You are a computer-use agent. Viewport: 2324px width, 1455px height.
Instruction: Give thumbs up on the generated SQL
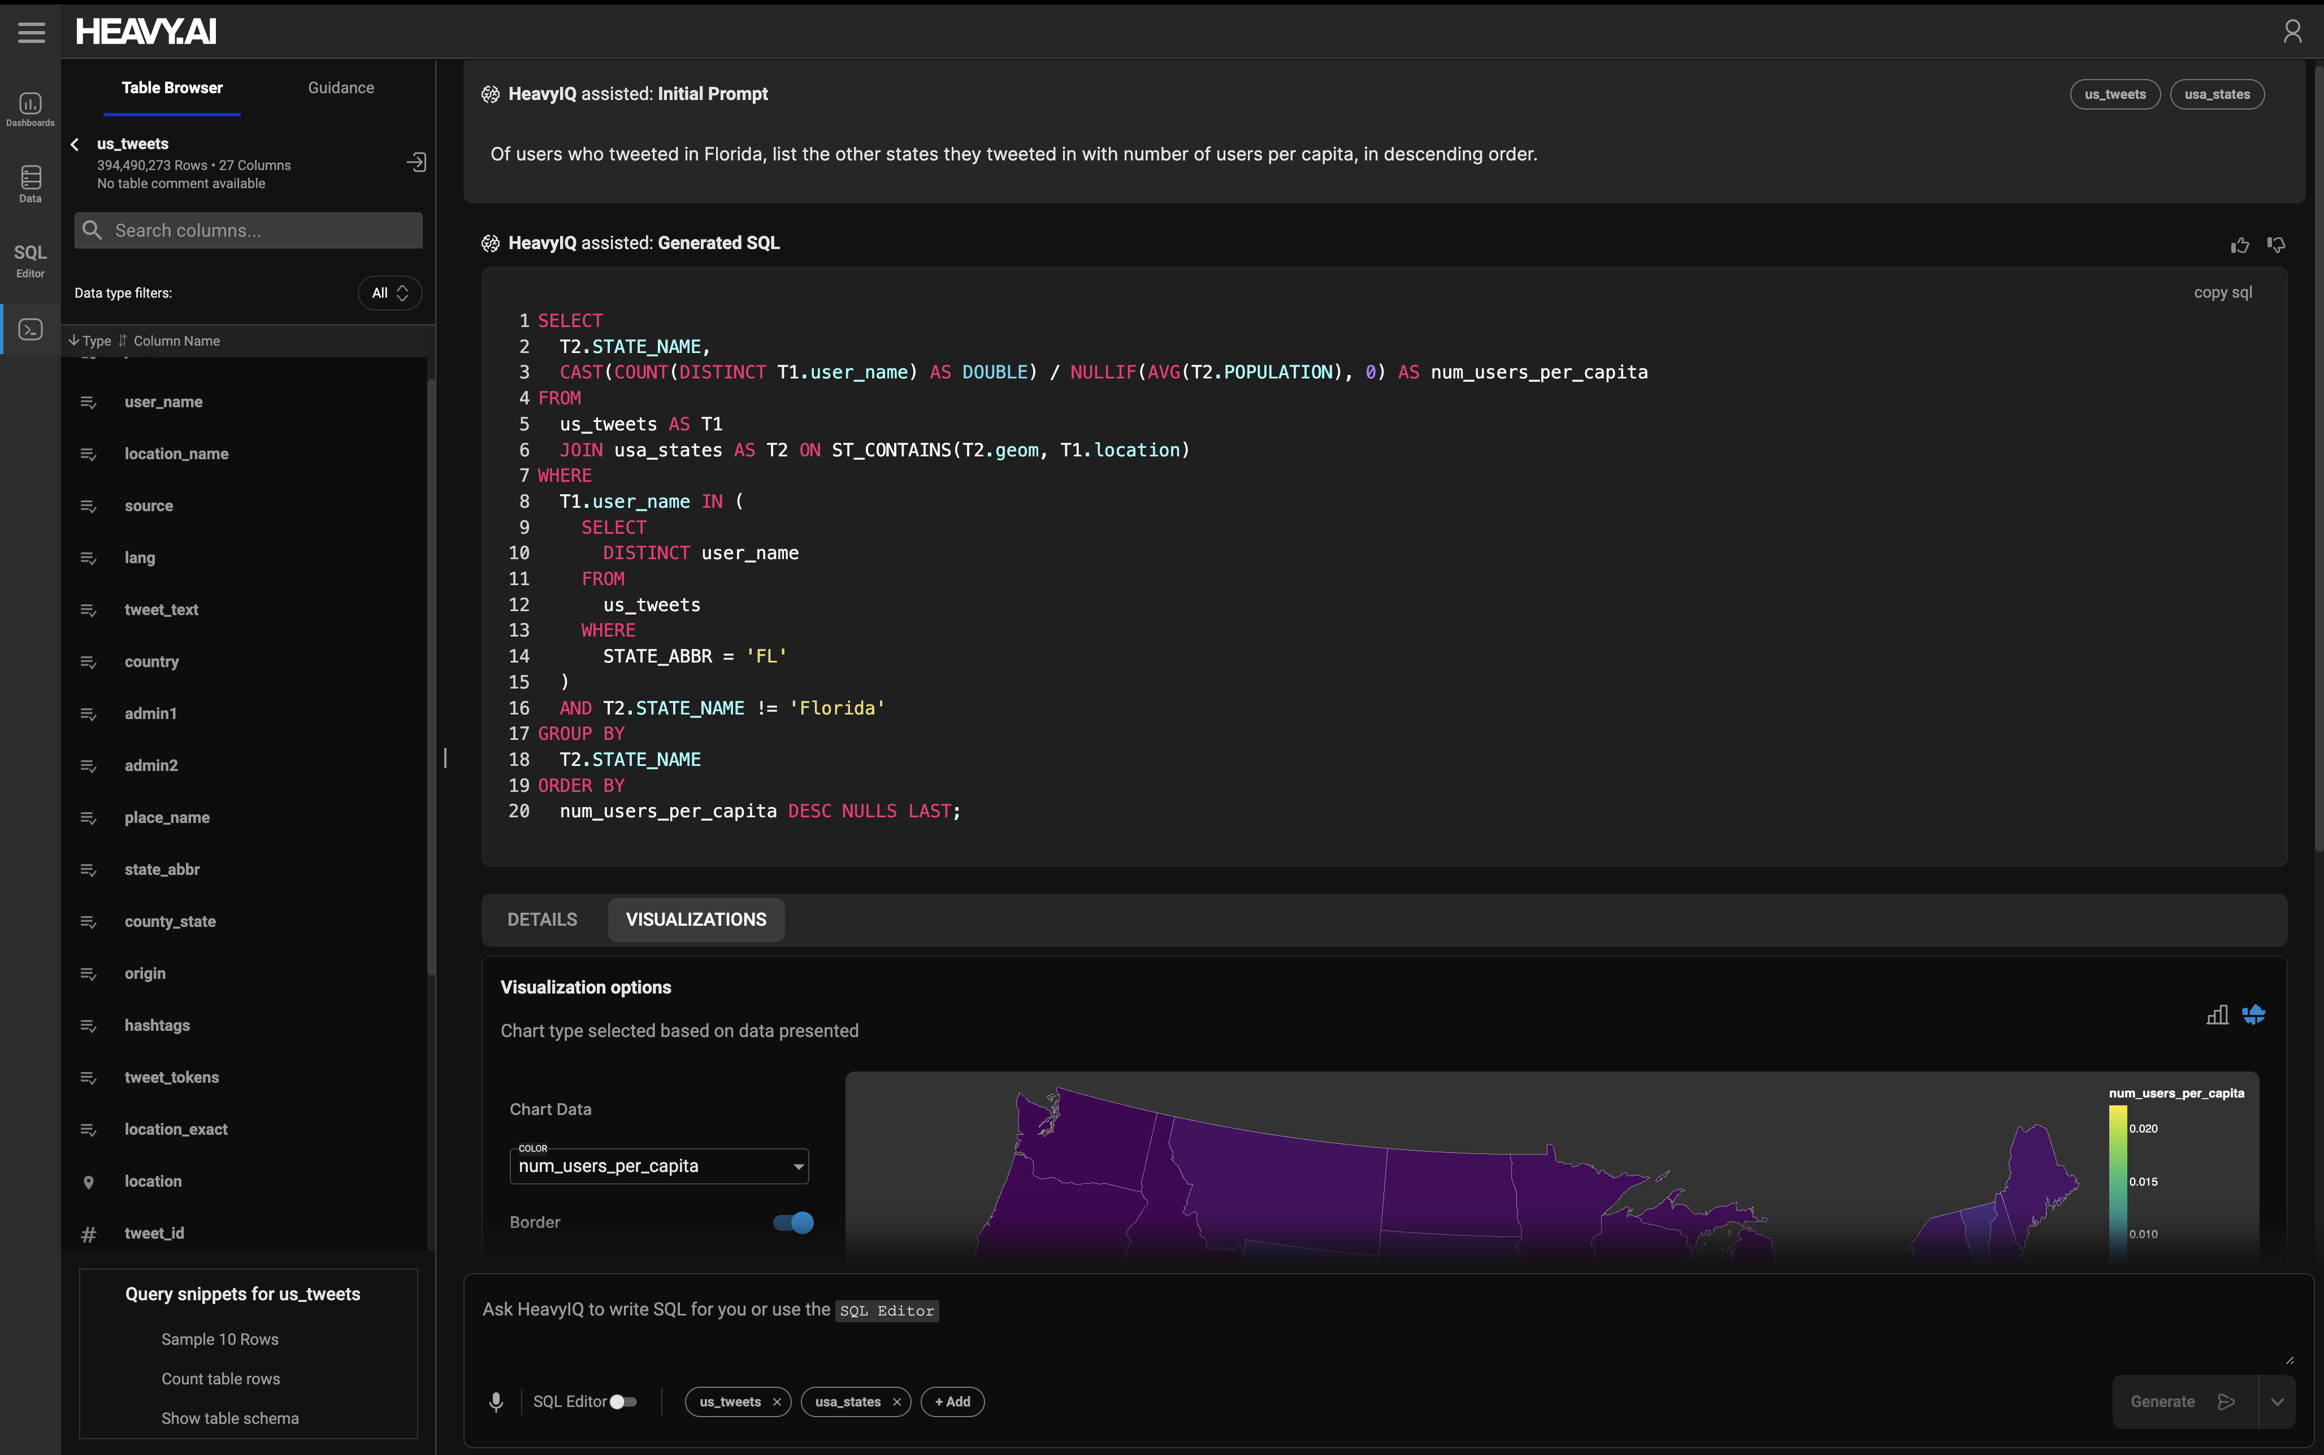click(x=2240, y=245)
